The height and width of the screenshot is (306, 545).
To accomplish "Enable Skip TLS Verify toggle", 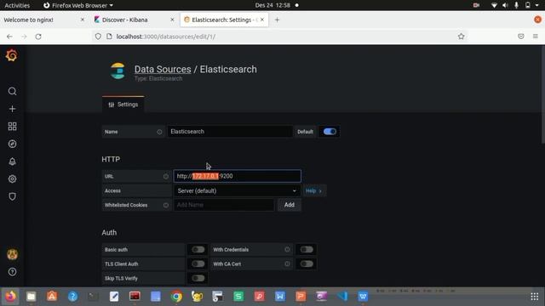I will (x=198, y=278).
